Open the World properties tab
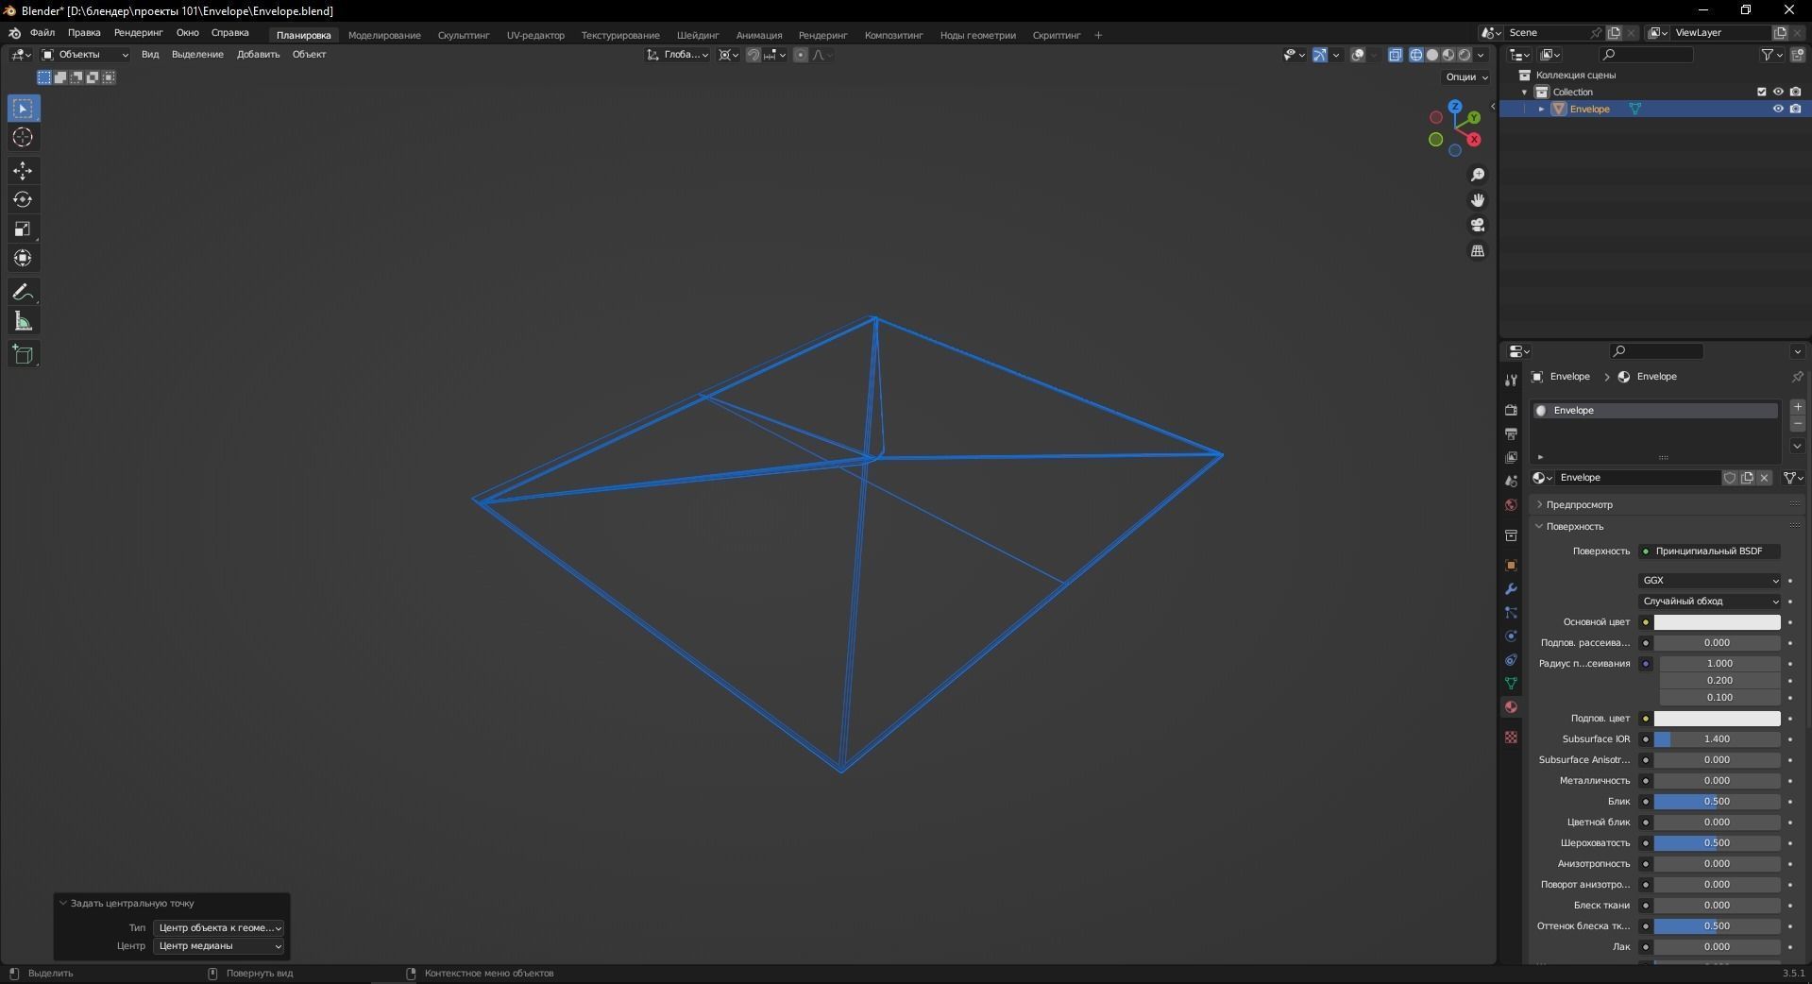Image resolution: width=1812 pixels, height=984 pixels. tap(1511, 504)
